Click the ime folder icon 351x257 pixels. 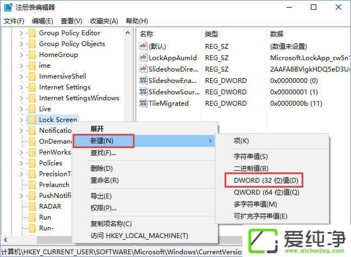click(32, 66)
